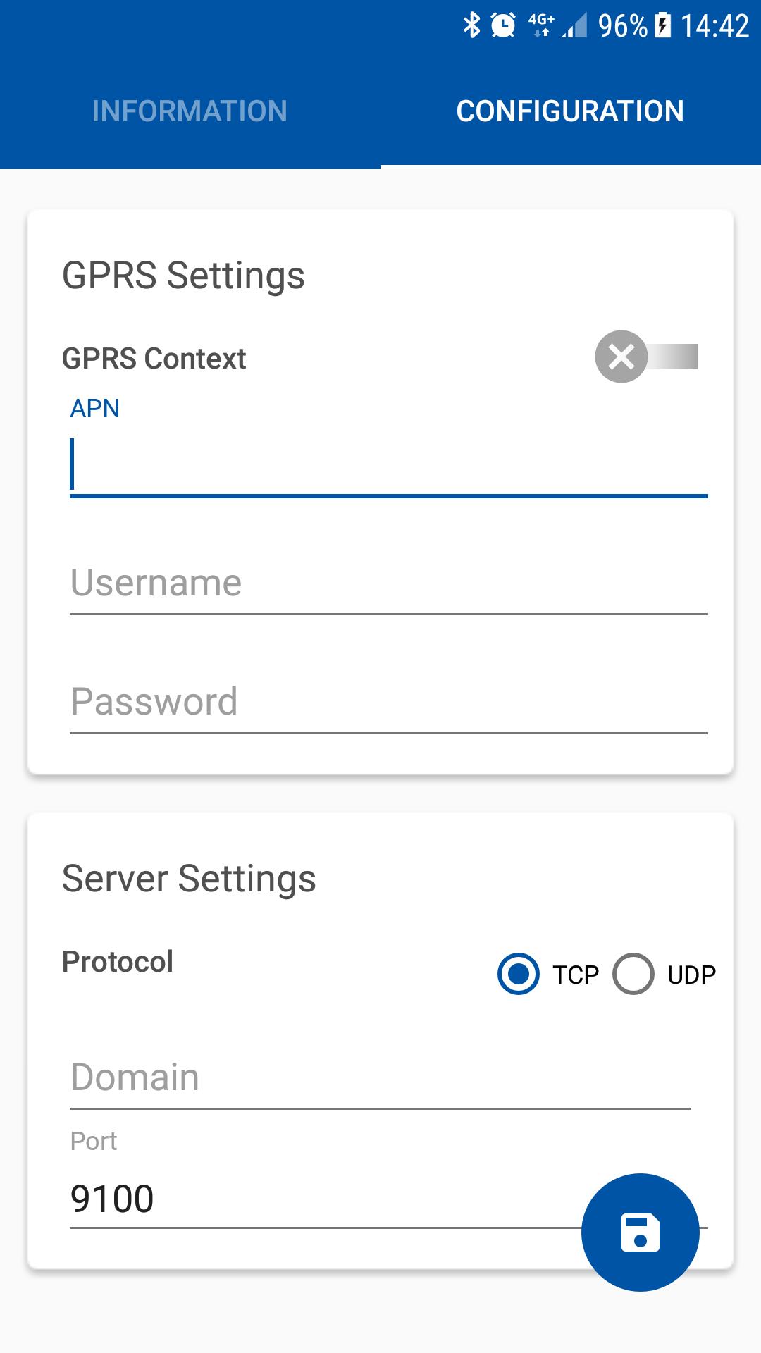
Task: Tap the Domain input field
Action: (x=380, y=1077)
